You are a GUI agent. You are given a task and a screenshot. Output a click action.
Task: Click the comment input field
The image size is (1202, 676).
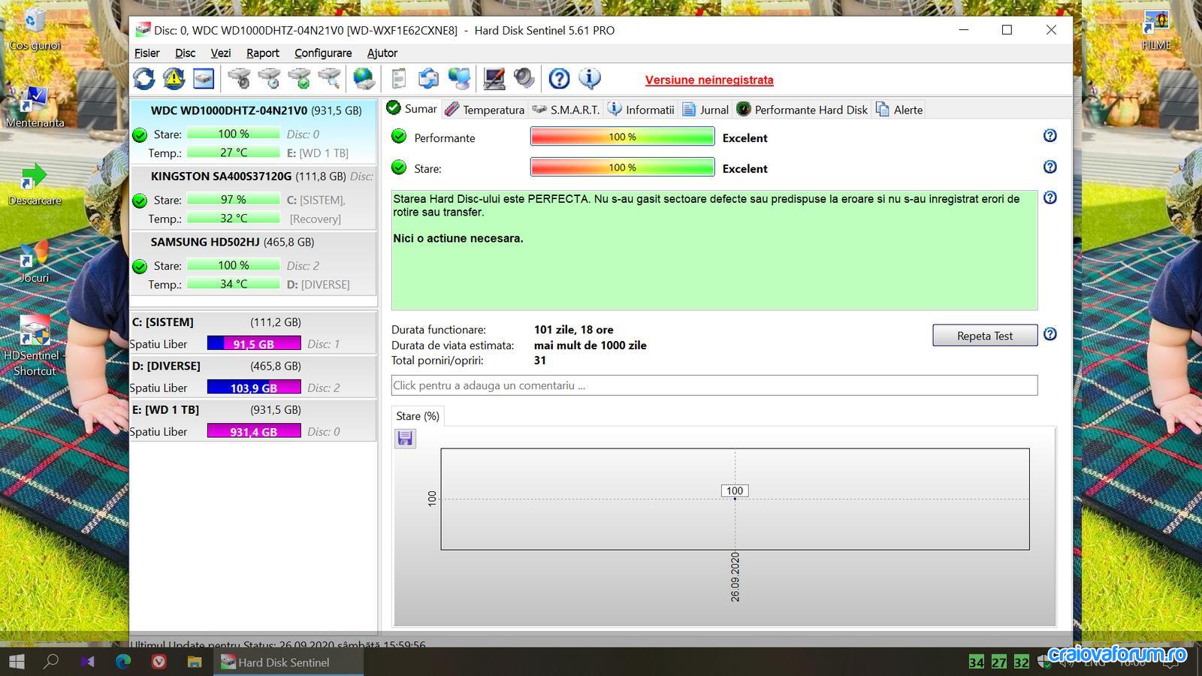click(714, 385)
